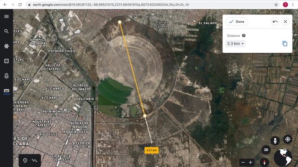Open the Search panel from sidebar

coord(7,31)
